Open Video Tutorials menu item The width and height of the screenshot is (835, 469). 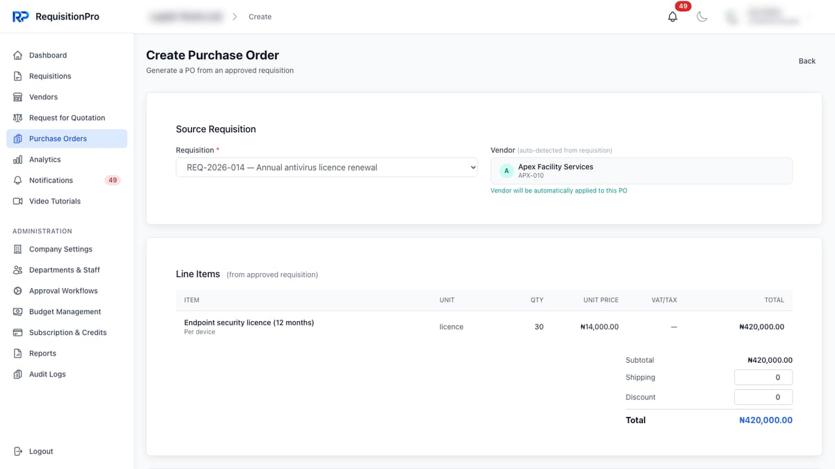coord(67,201)
